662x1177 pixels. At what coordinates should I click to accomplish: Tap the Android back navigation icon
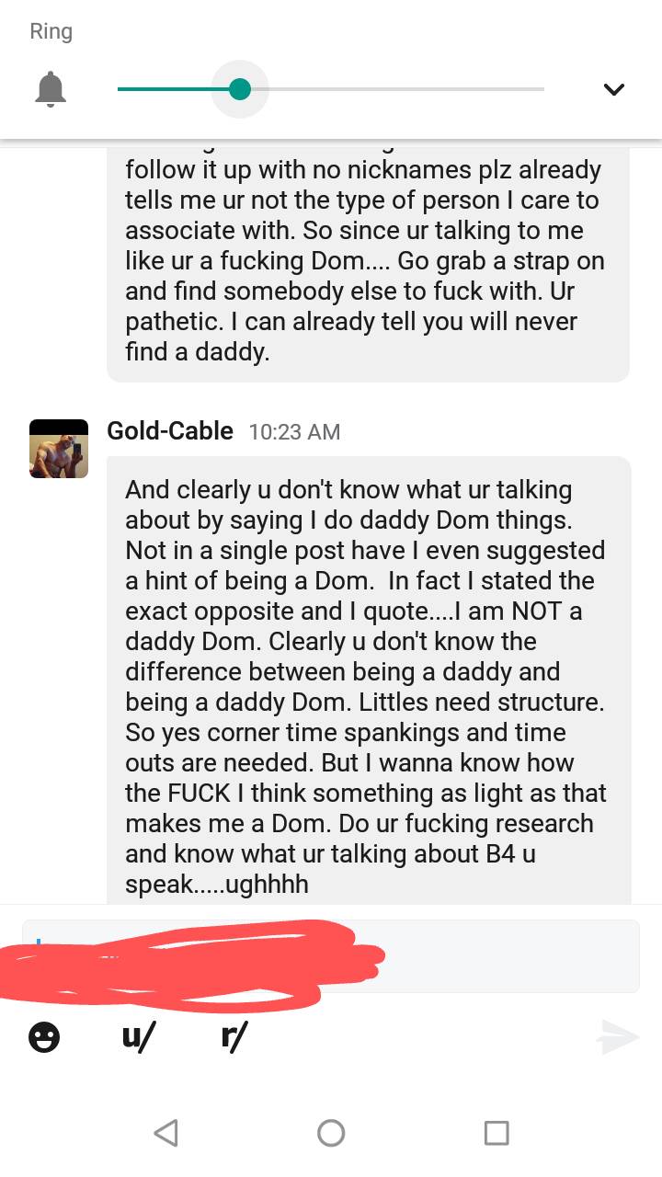coord(165,1133)
